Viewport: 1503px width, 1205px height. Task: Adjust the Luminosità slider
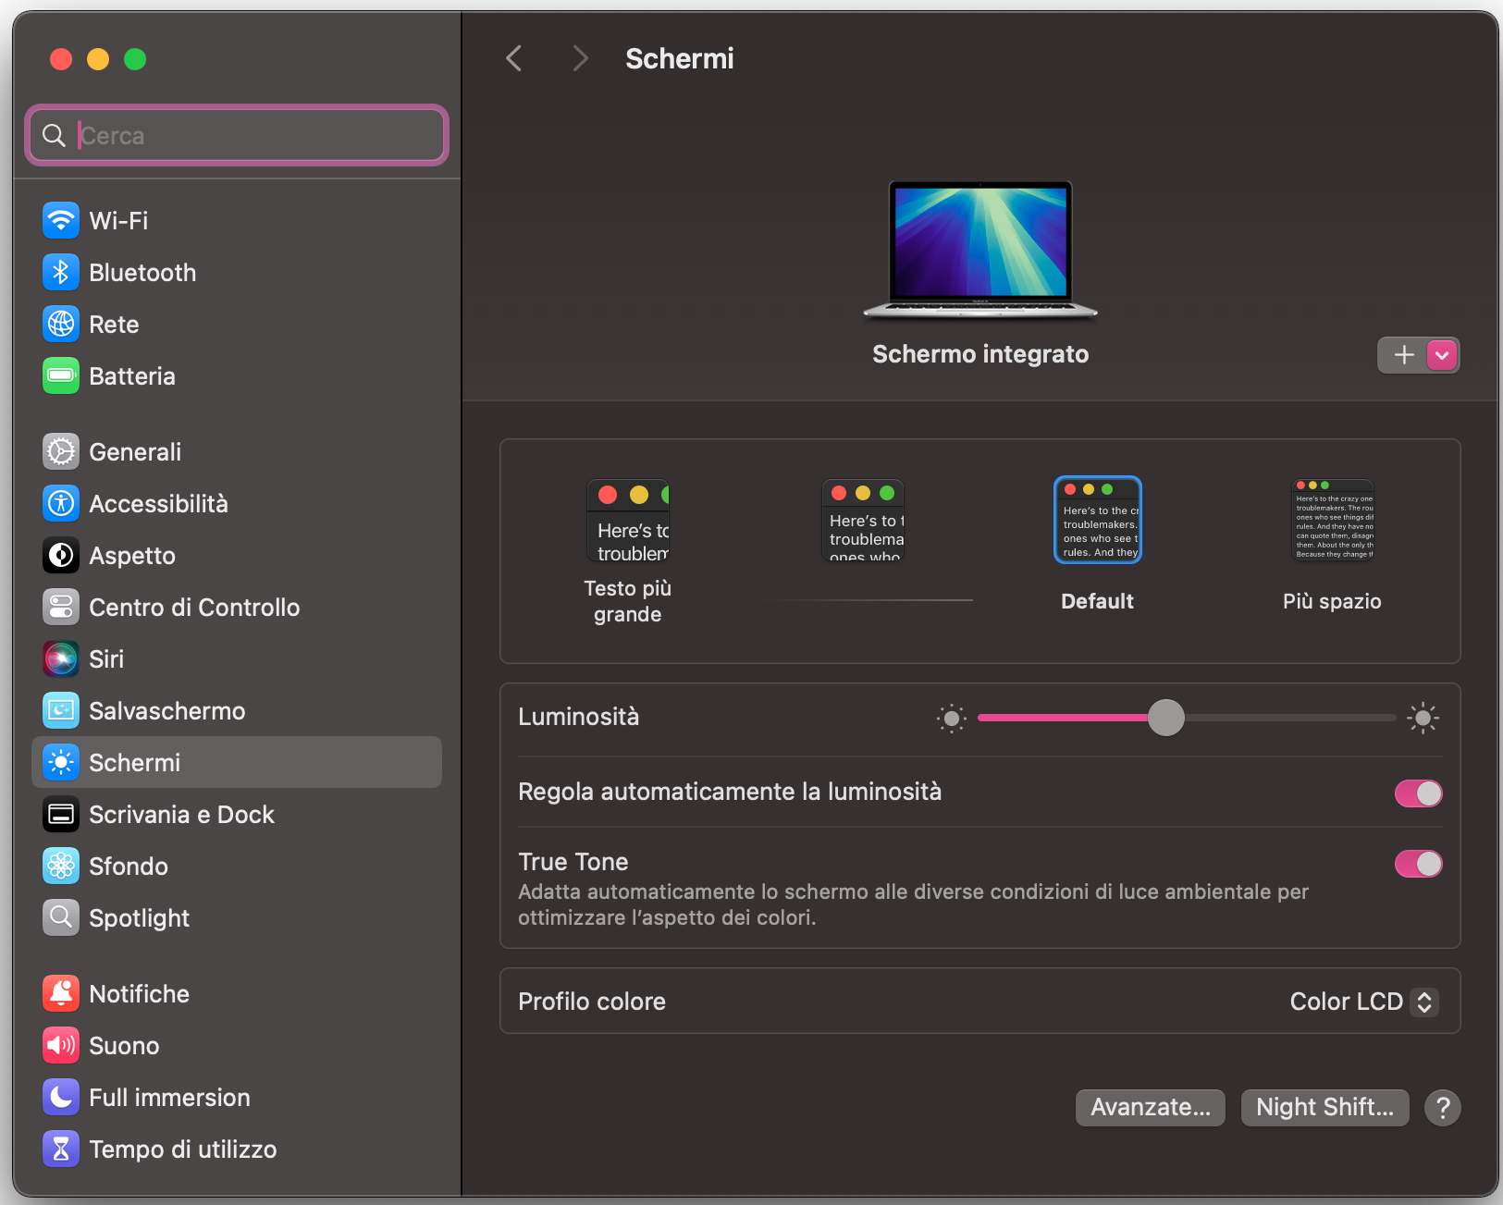1165,718
